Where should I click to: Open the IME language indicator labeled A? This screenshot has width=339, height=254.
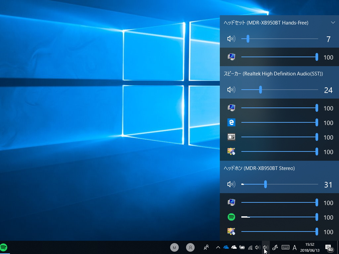294,247
